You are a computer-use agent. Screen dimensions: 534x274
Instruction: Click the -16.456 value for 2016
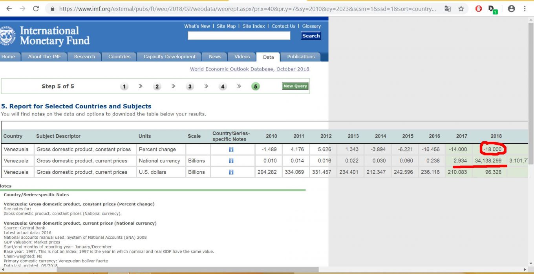[431, 149]
